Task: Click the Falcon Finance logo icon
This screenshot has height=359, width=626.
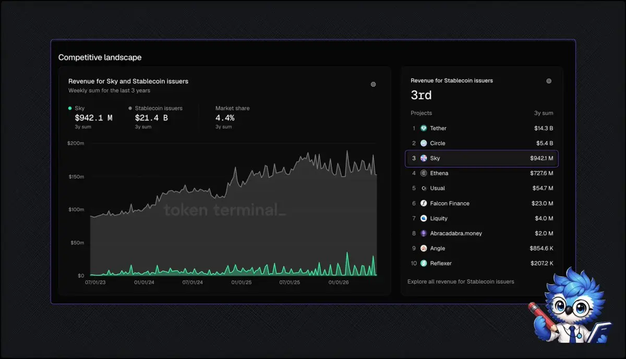Action: (424, 203)
